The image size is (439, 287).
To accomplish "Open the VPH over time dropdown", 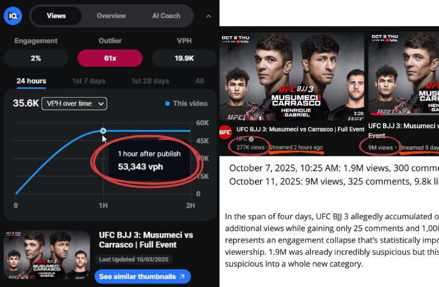I will [x=74, y=104].
